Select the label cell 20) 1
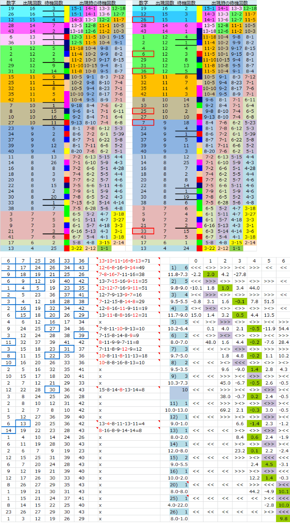 tap(179, 484)
